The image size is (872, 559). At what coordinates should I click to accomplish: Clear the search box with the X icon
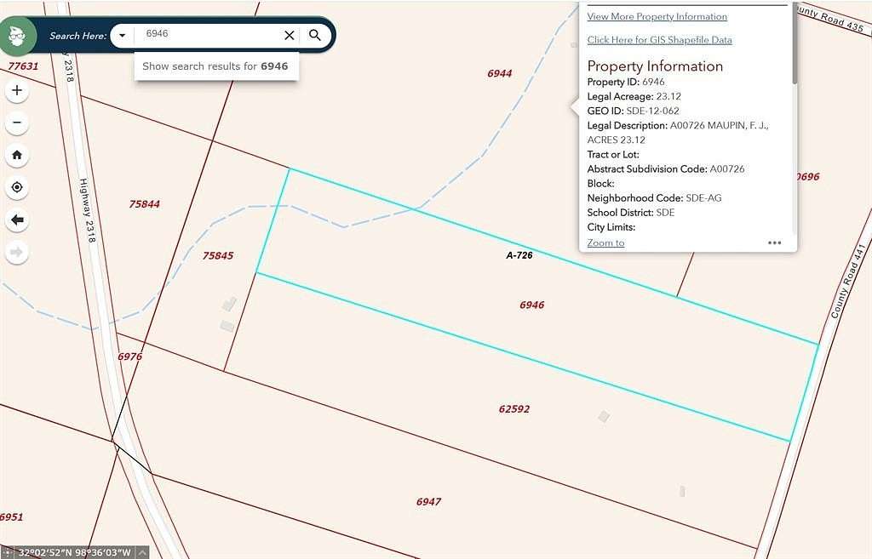point(289,35)
